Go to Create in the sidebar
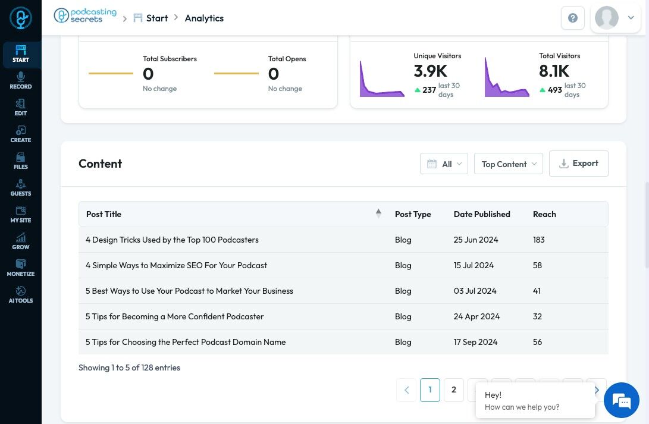Viewport: 649px width, 424px height. pyautogui.click(x=21, y=134)
